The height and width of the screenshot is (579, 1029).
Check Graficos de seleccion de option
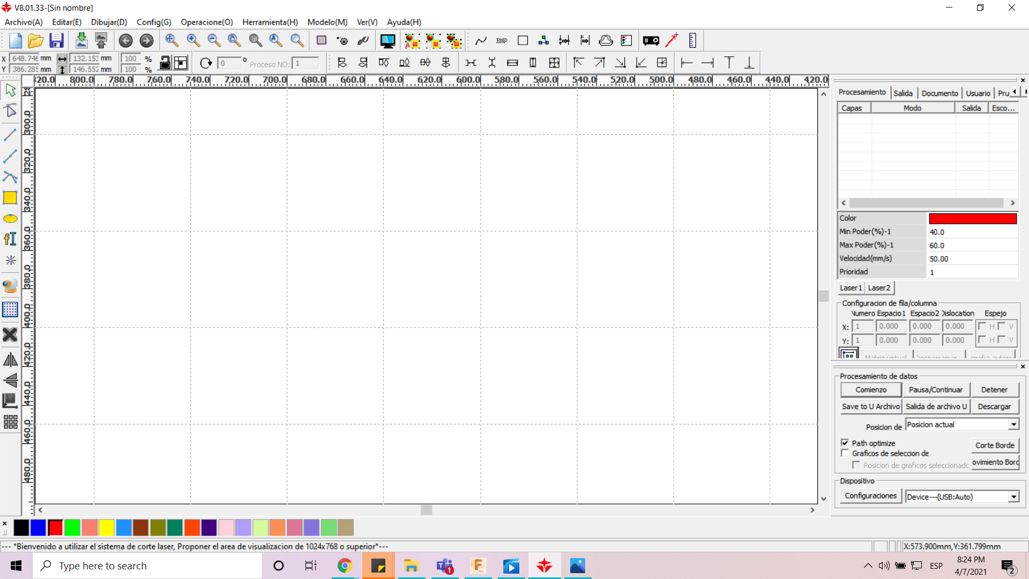tap(845, 453)
